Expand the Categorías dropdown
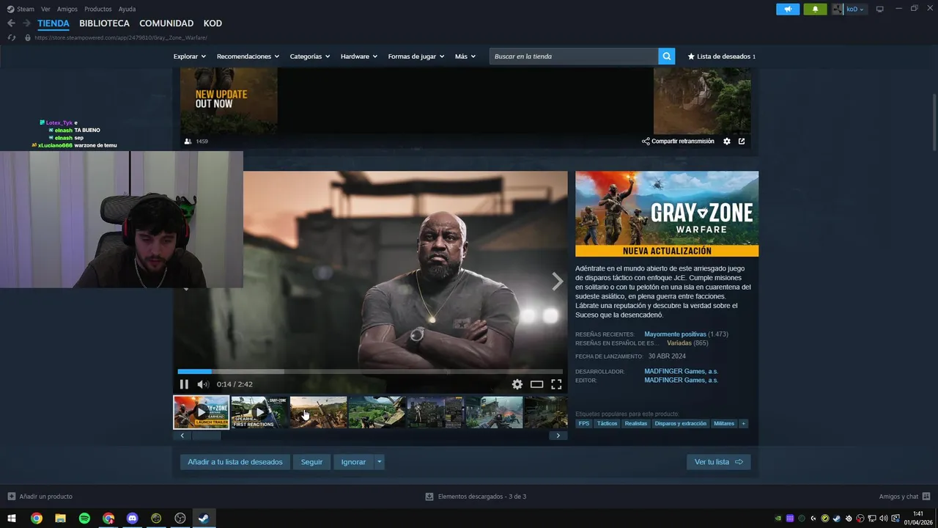 (310, 56)
